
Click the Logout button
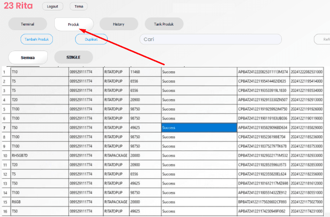(52, 7)
